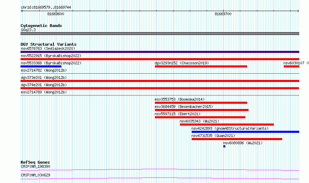Click the chr16:81669579..81669744 coordinate text
This screenshot has width=309, height=183.
coord(46,7)
